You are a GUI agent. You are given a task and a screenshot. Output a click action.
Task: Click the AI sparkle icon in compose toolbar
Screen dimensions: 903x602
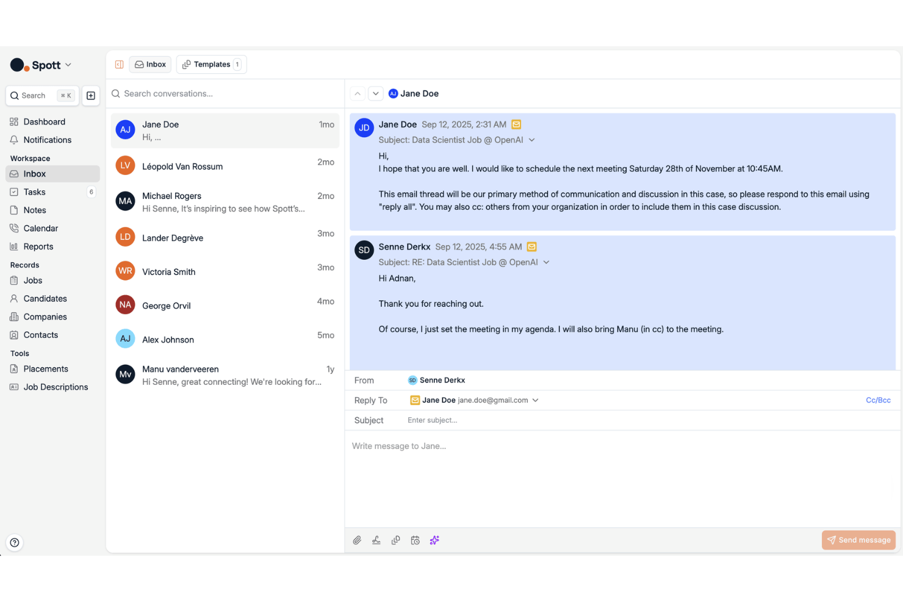point(434,540)
